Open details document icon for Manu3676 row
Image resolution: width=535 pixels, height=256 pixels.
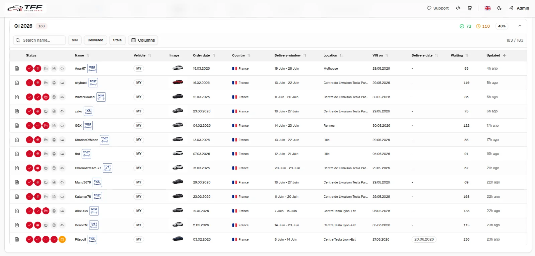click(x=17, y=182)
